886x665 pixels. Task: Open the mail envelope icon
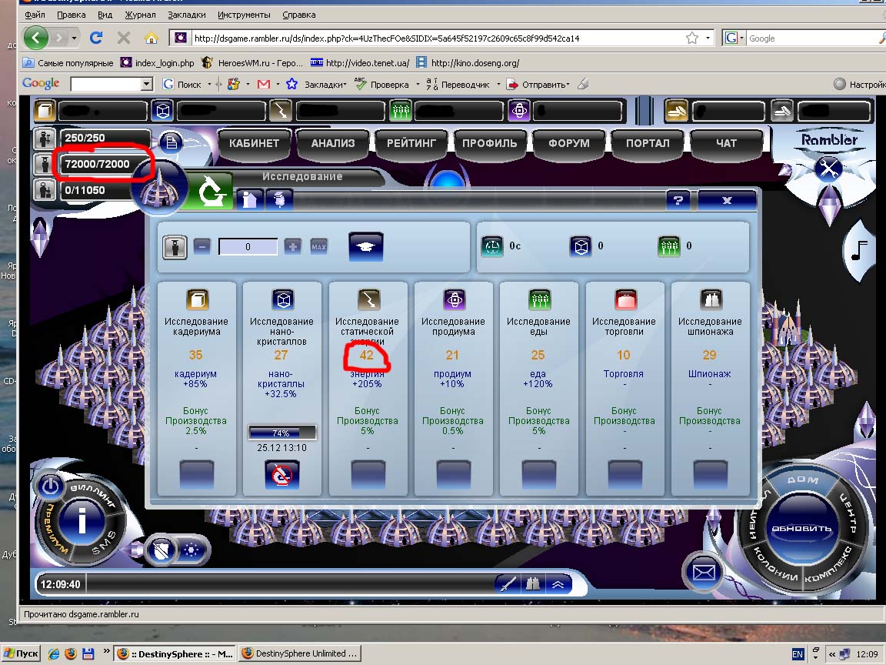pos(703,573)
